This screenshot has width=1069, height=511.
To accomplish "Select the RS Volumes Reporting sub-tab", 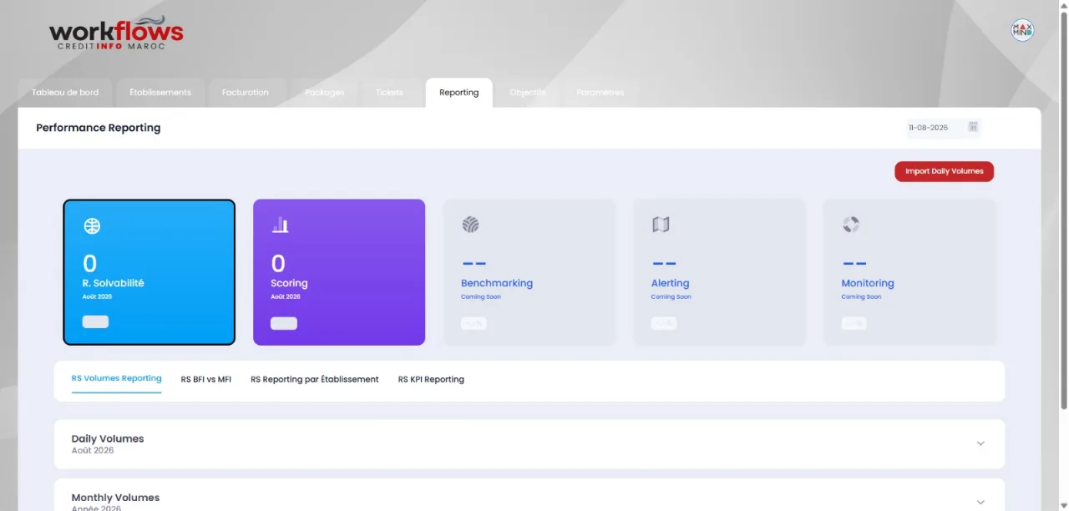I will pyautogui.click(x=117, y=378).
